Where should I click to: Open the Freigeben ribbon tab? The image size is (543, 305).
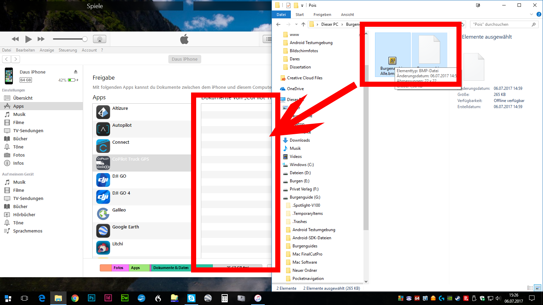(x=322, y=15)
